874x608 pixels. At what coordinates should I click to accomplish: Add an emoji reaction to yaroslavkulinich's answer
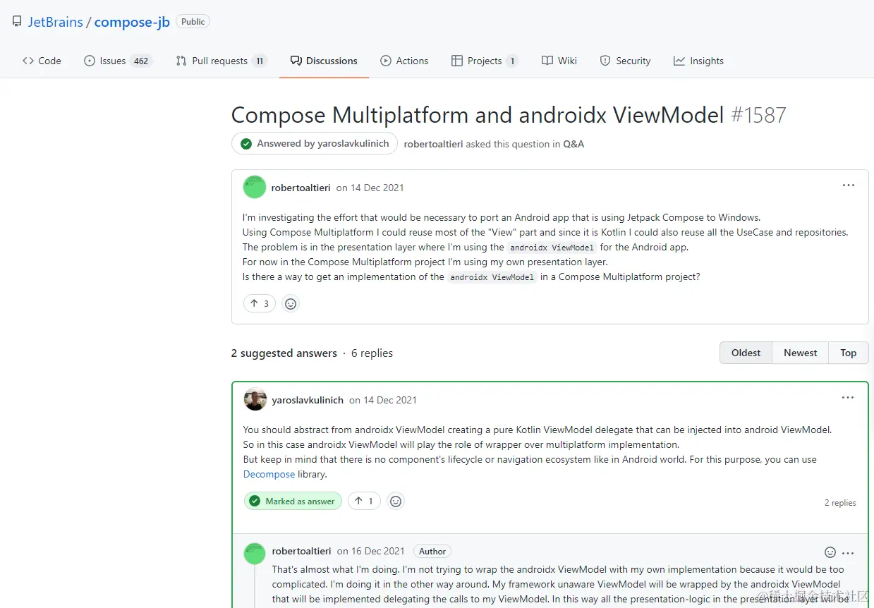(x=396, y=501)
